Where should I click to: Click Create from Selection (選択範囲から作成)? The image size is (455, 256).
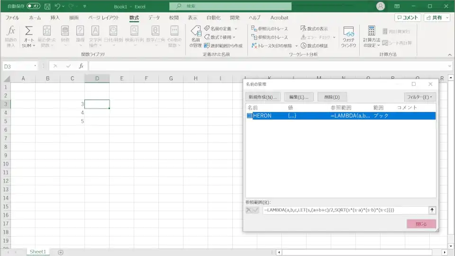coord(223,46)
